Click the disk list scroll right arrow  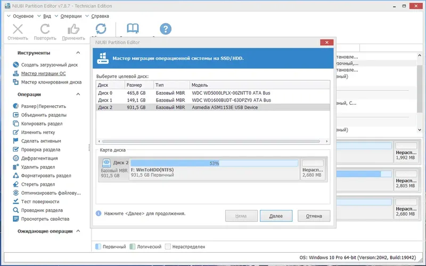point(327,141)
